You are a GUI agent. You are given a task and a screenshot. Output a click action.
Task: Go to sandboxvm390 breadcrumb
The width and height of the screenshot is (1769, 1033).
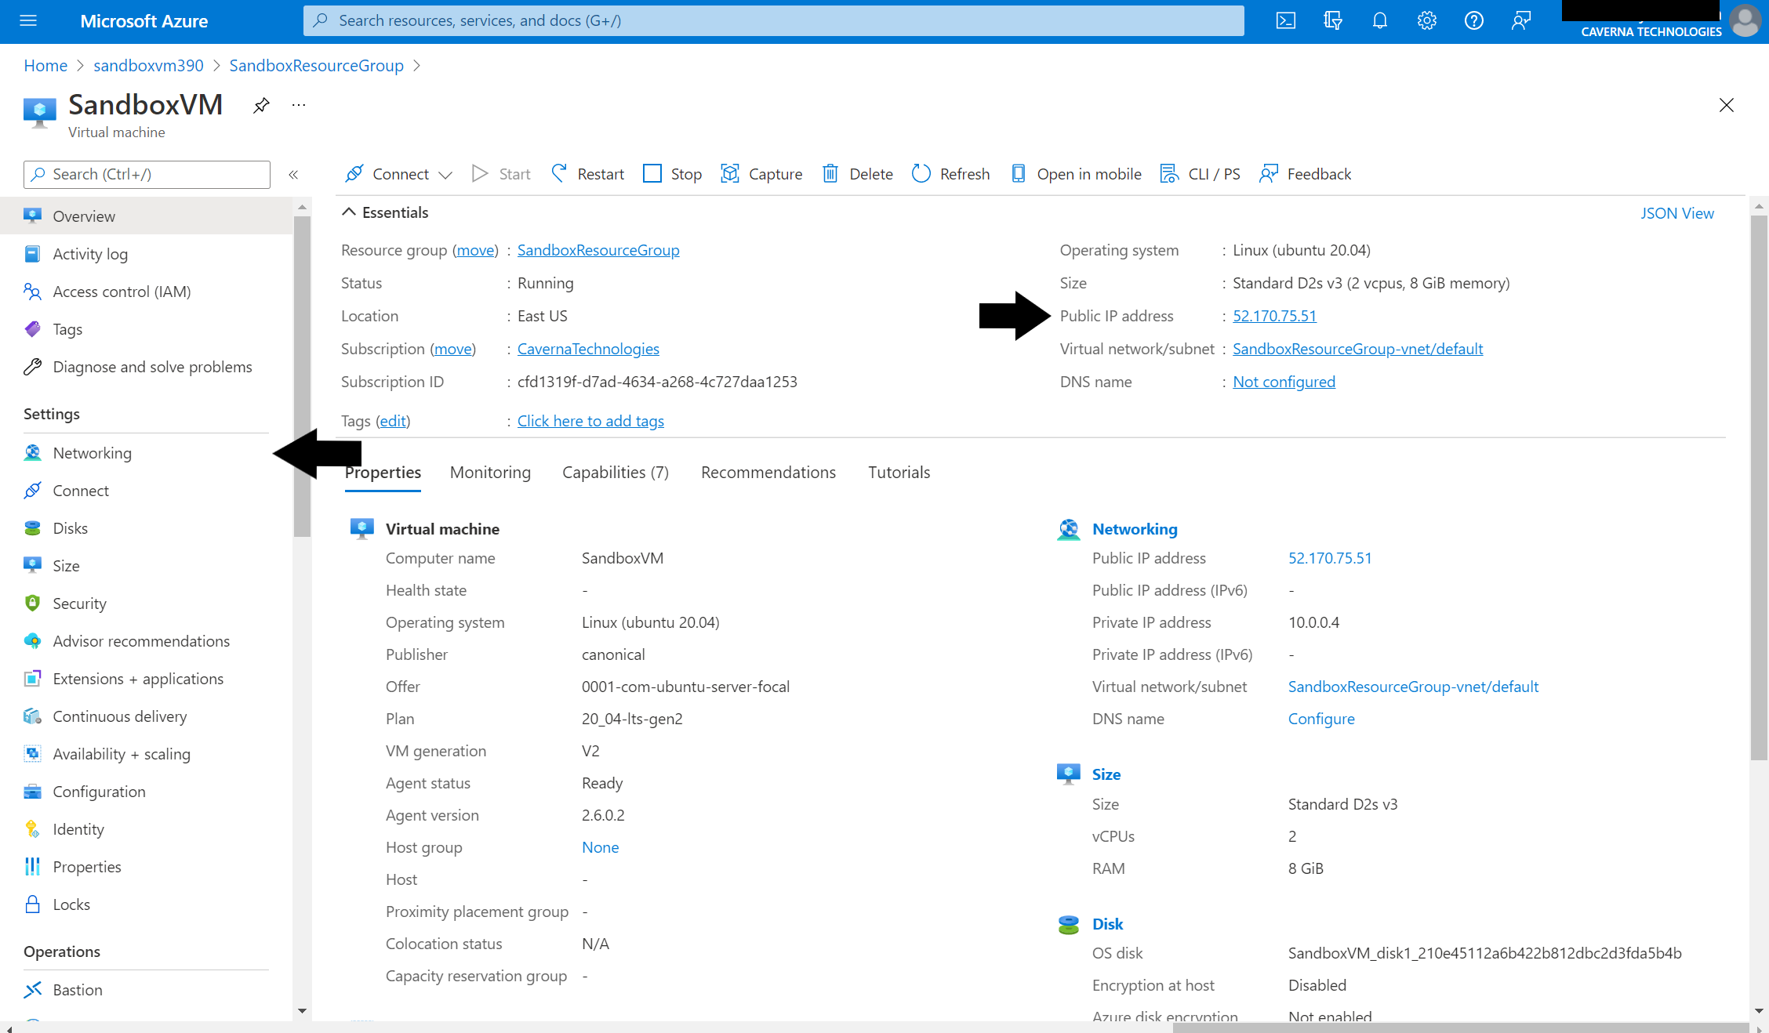(148, 66)
